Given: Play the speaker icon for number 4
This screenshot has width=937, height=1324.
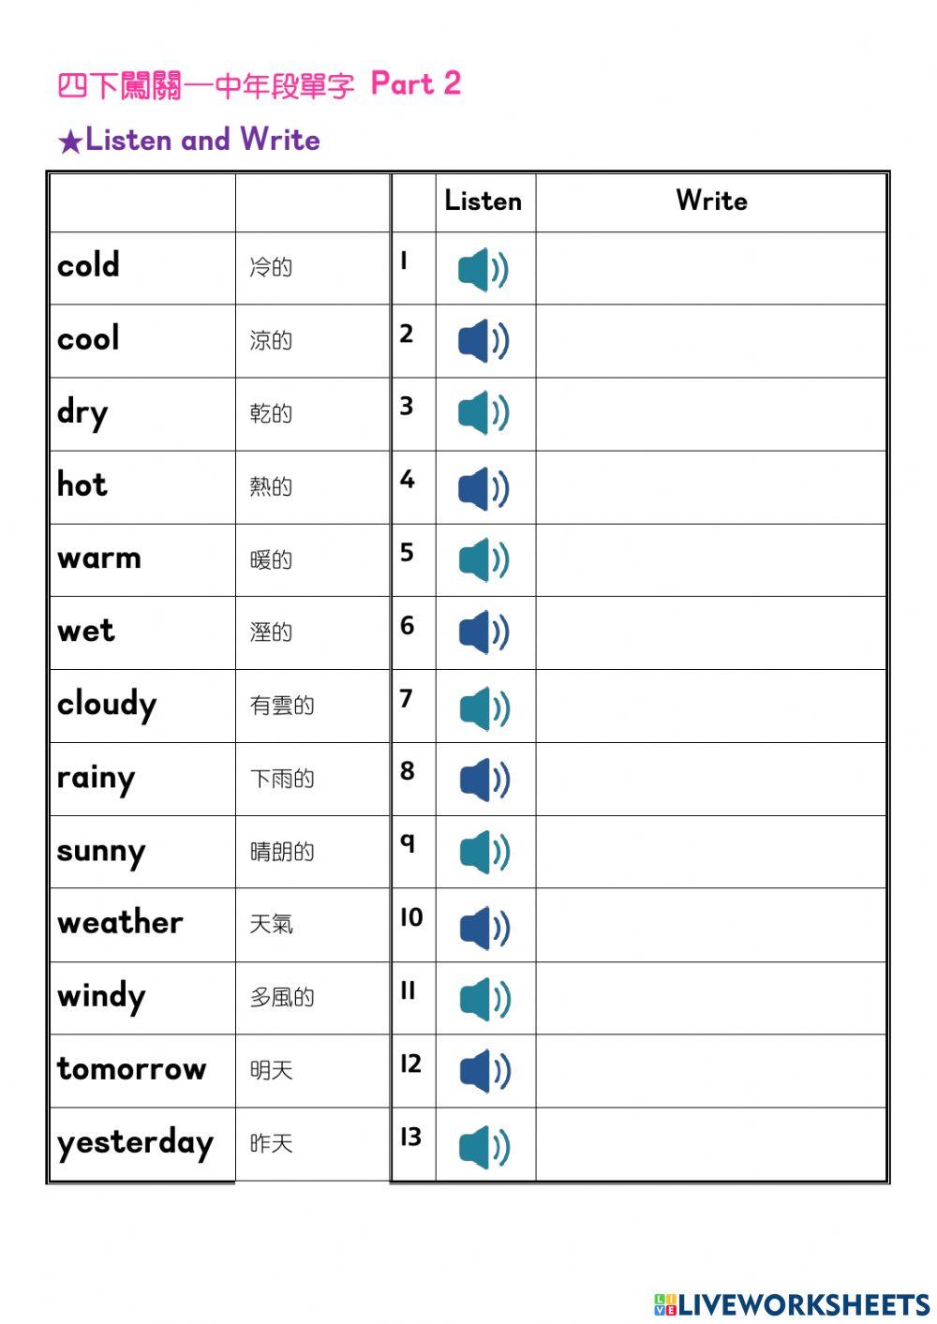Looking at the screenshot, I should 483,488.
